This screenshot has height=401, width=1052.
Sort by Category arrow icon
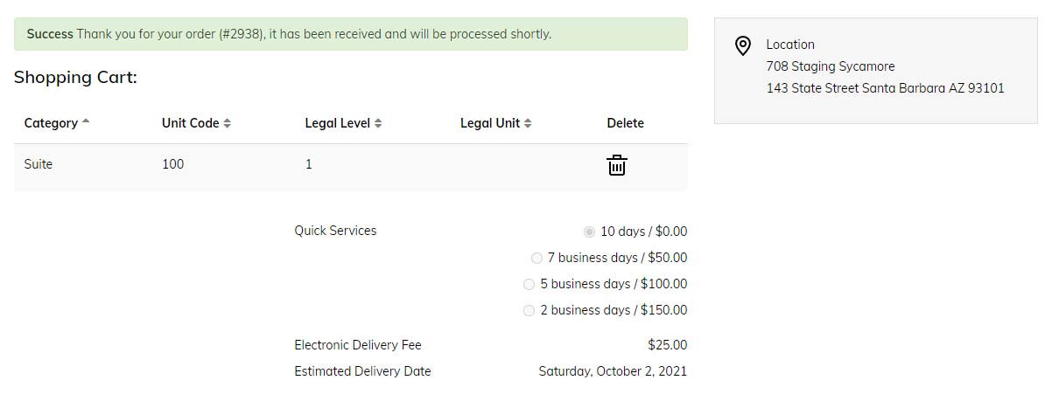pyautogui.click(x=86, y=121)
